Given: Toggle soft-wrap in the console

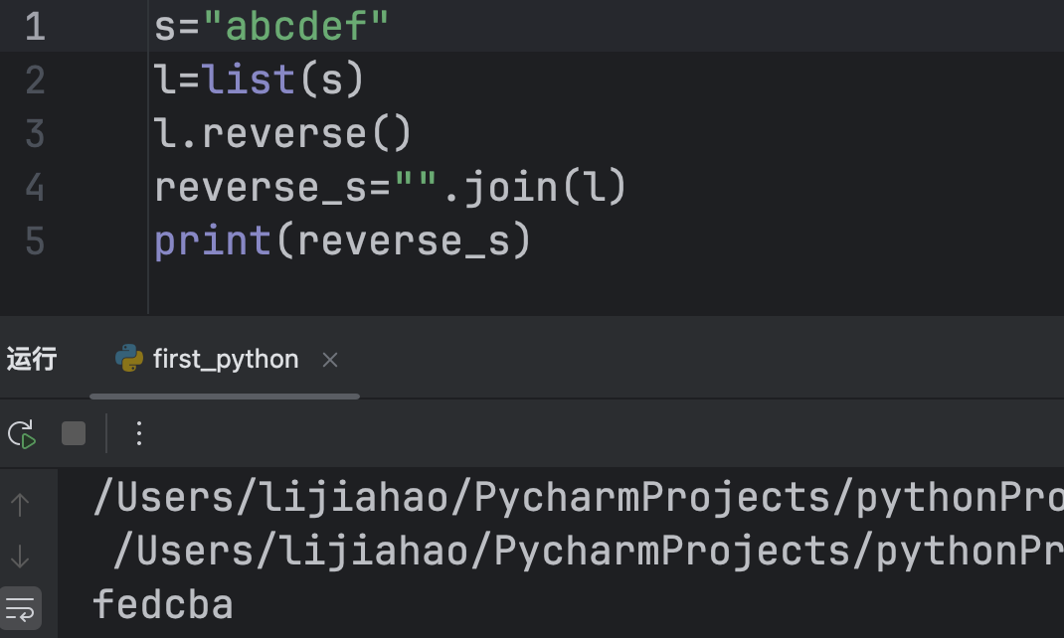Looking at the screenshot, I should click(20, 605).
